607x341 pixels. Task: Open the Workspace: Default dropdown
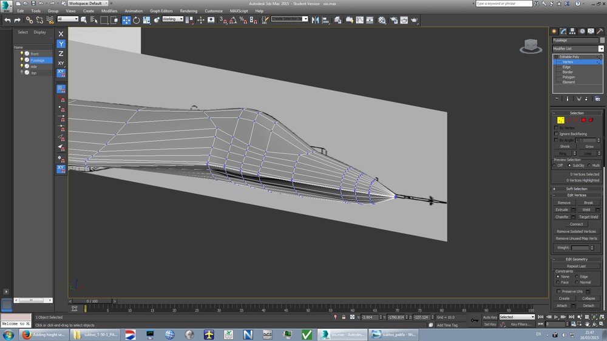tap(87, 3)
